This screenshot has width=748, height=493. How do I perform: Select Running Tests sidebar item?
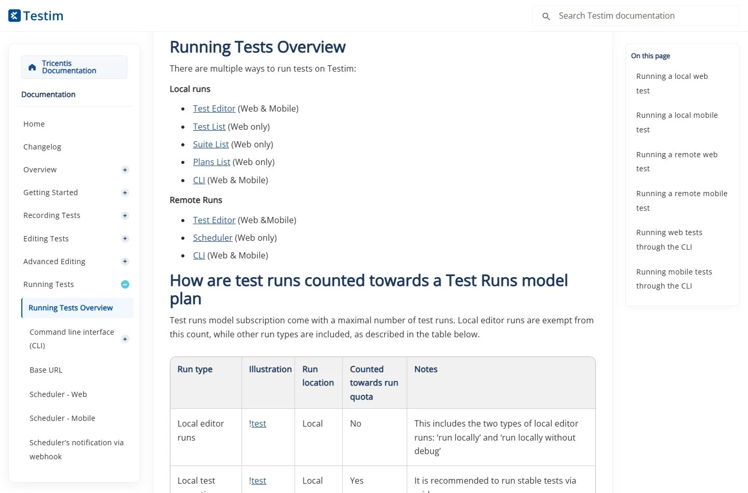48,284
